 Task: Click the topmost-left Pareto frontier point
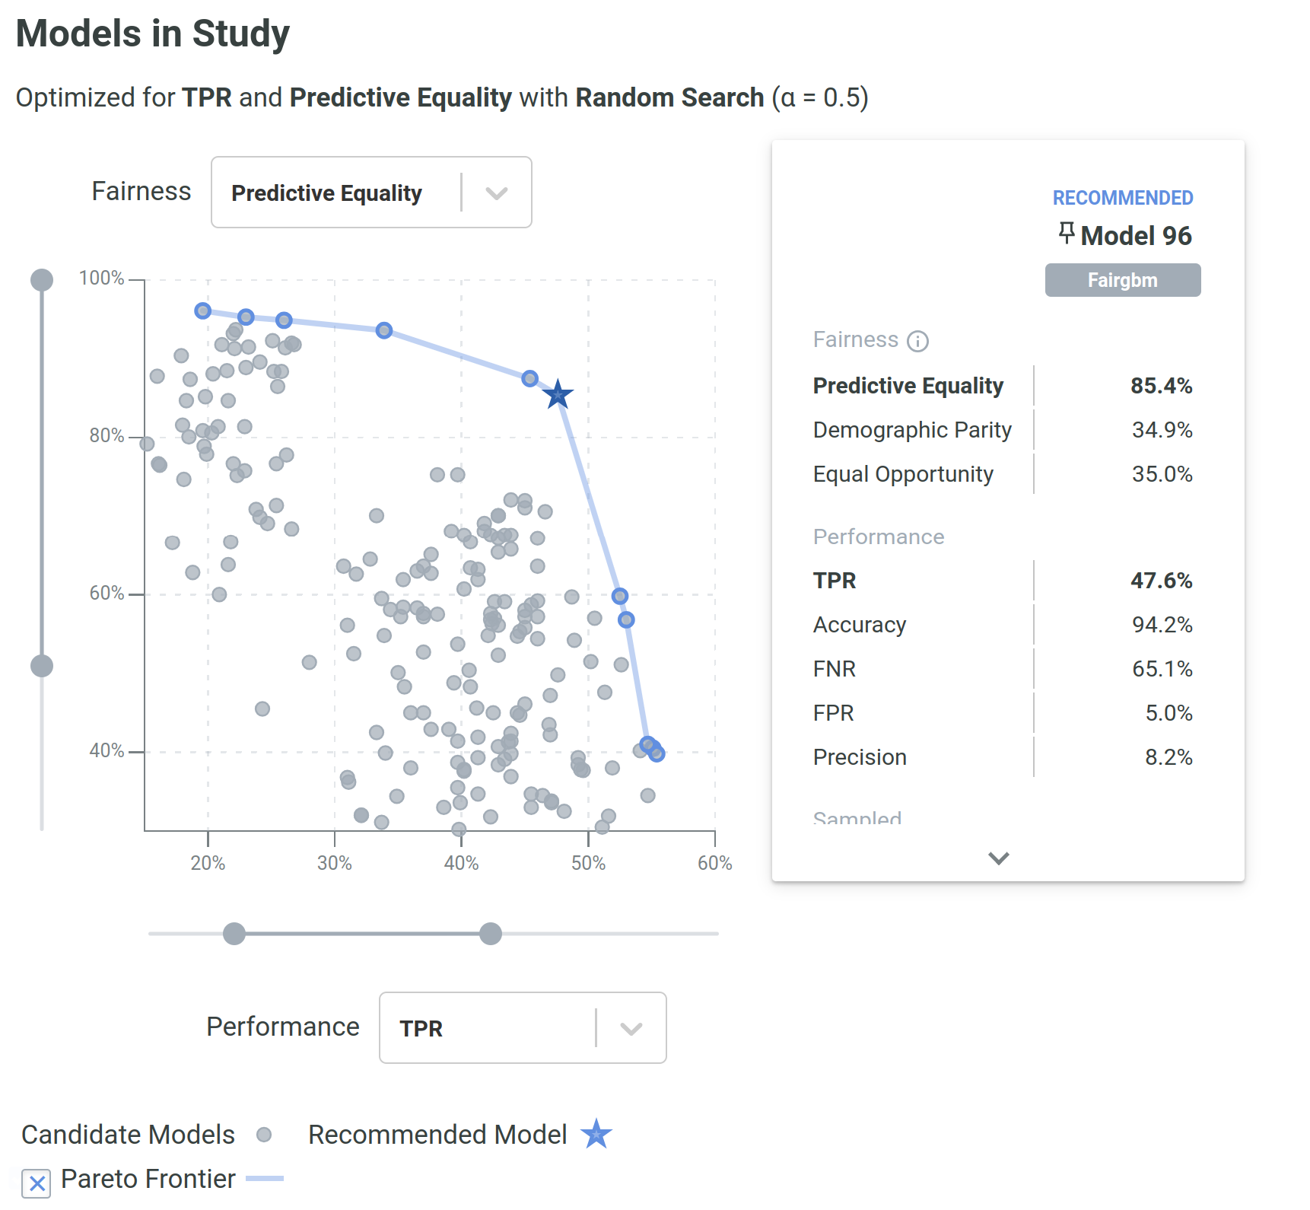pyautogui.click(x=202, y=310)
